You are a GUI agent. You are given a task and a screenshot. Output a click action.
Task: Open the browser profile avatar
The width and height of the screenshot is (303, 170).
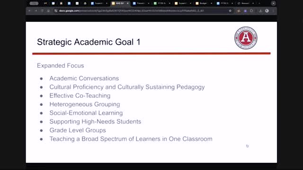pos(267,11)
